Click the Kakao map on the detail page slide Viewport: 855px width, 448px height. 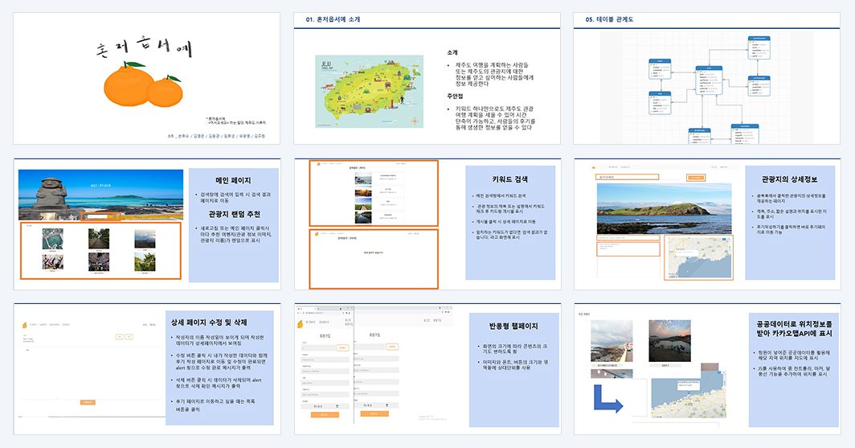coord(700,259)
